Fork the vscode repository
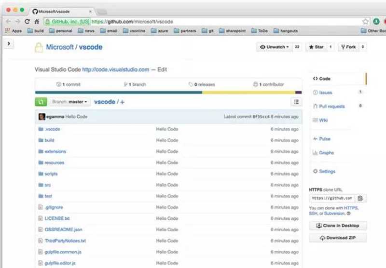This screenshot has height=268, width=386. click(348, 47)
